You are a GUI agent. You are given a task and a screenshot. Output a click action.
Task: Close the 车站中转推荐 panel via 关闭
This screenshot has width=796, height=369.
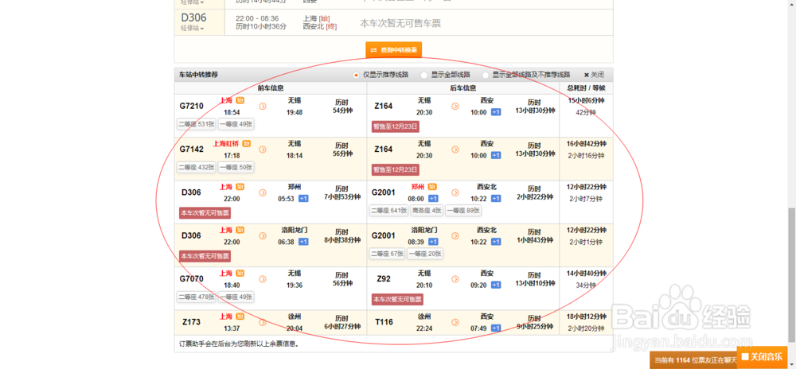point(594,75)
